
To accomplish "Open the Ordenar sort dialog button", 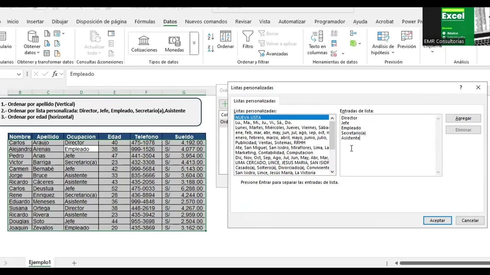I will [x=225, y=40].
